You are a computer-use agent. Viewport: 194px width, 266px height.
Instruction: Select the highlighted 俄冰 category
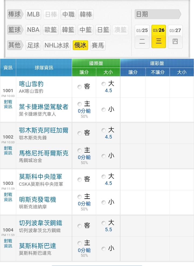80,45
